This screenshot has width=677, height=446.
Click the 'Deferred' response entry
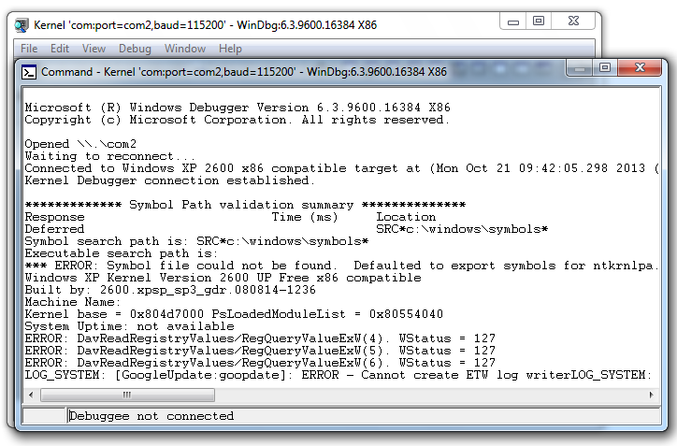pos(54,229)
